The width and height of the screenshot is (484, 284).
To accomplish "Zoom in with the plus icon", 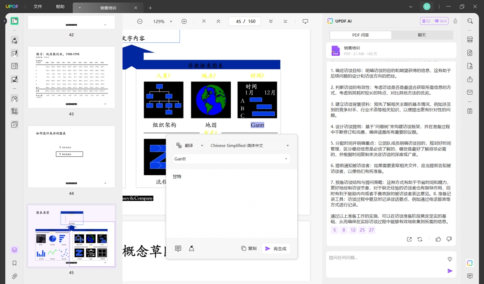I will coord(184,21).
